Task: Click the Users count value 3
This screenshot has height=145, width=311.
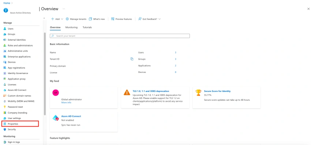Action: [176, 53]
